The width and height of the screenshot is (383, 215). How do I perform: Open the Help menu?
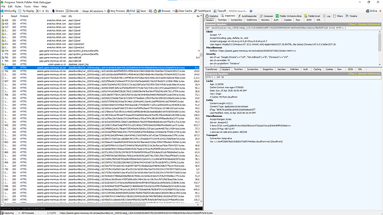pyautogui.click(x=44, y=7)
